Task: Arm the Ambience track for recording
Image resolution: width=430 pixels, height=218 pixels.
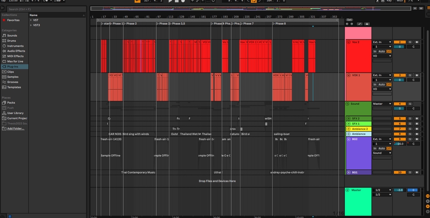Action: pos(417,134)
